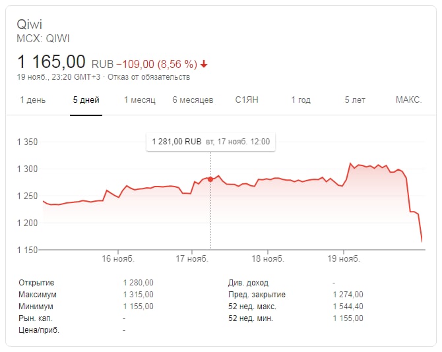Screen dimensions: 442x352
Task: Open the 1 месяц range tab
Action: point(139,100)
